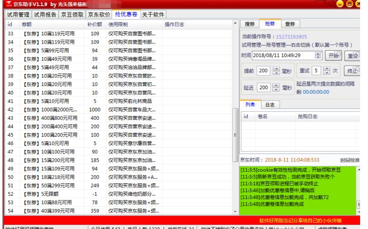Select row 50 【东券】18满218元可用

tap(119, 177)
